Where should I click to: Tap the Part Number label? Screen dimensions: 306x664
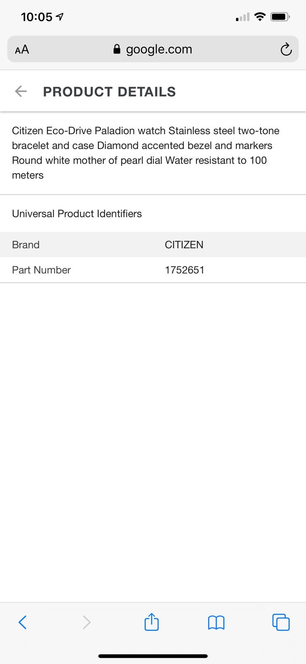pyautogui.click(x=41, y=270)
